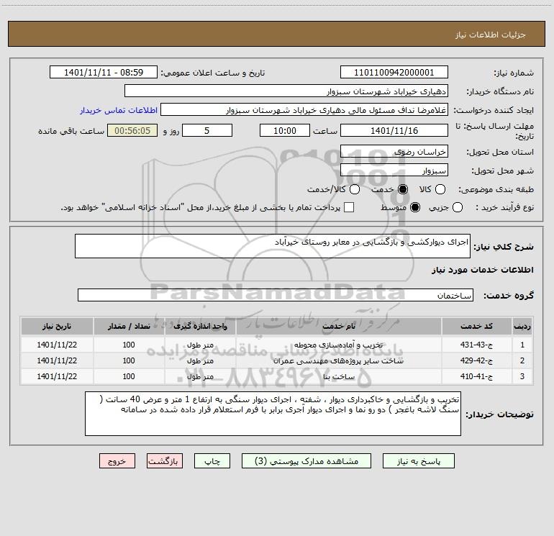
Task: Click the general need description textbox
Action: [x=273, y=246]
